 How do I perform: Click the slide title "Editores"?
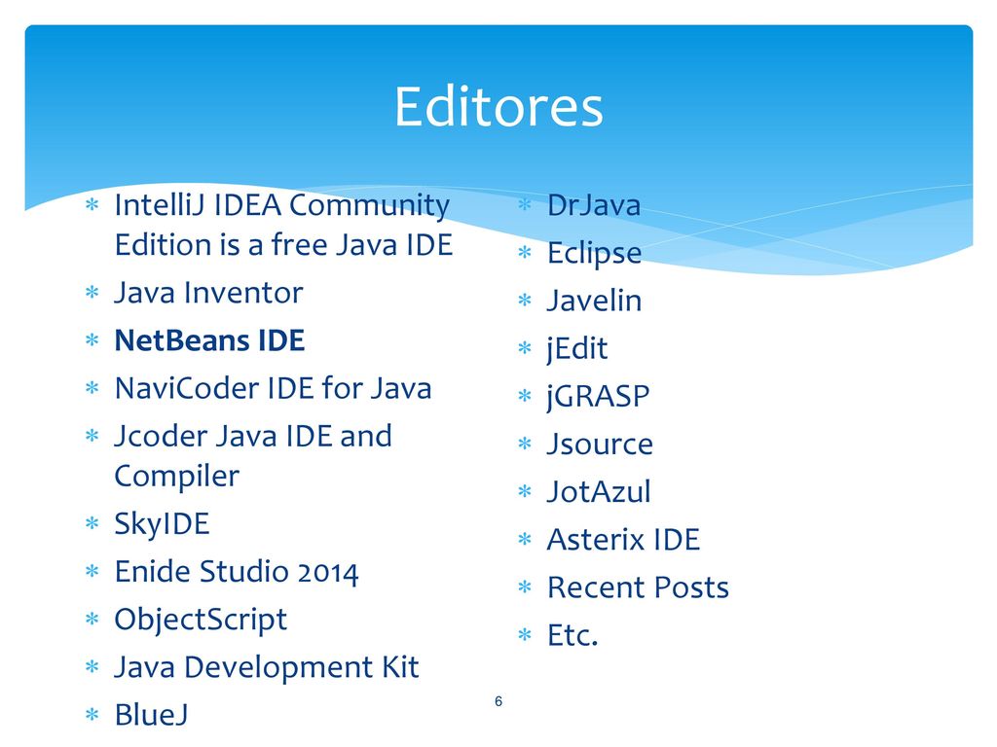tap(498, 106)
